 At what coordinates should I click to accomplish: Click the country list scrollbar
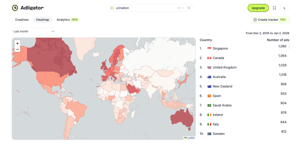pyautogui.click(x=289, y=46)
